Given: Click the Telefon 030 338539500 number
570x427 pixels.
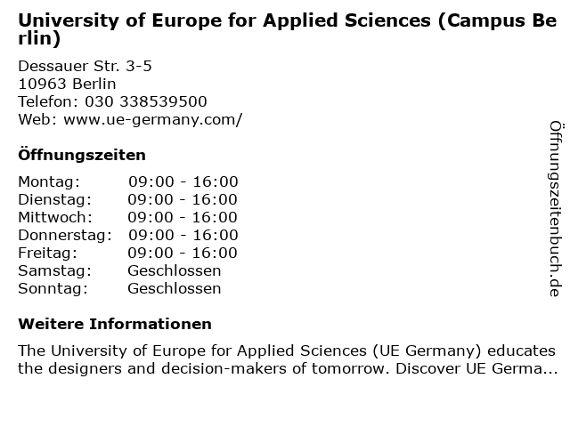Looking at the screenshot, I should (x=145, y=101).
